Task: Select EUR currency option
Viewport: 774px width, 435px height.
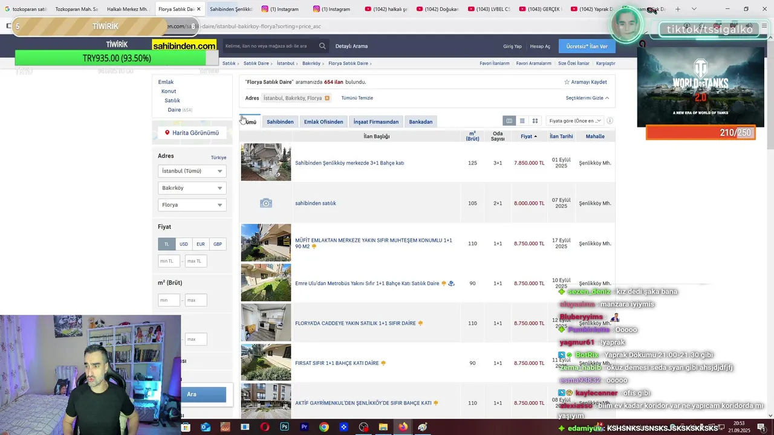Action: pos(201,244)
